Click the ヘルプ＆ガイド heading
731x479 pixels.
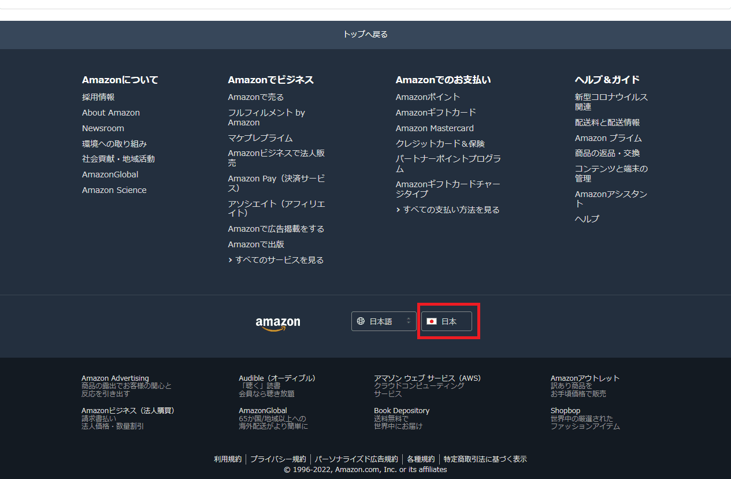pos(607,80)
